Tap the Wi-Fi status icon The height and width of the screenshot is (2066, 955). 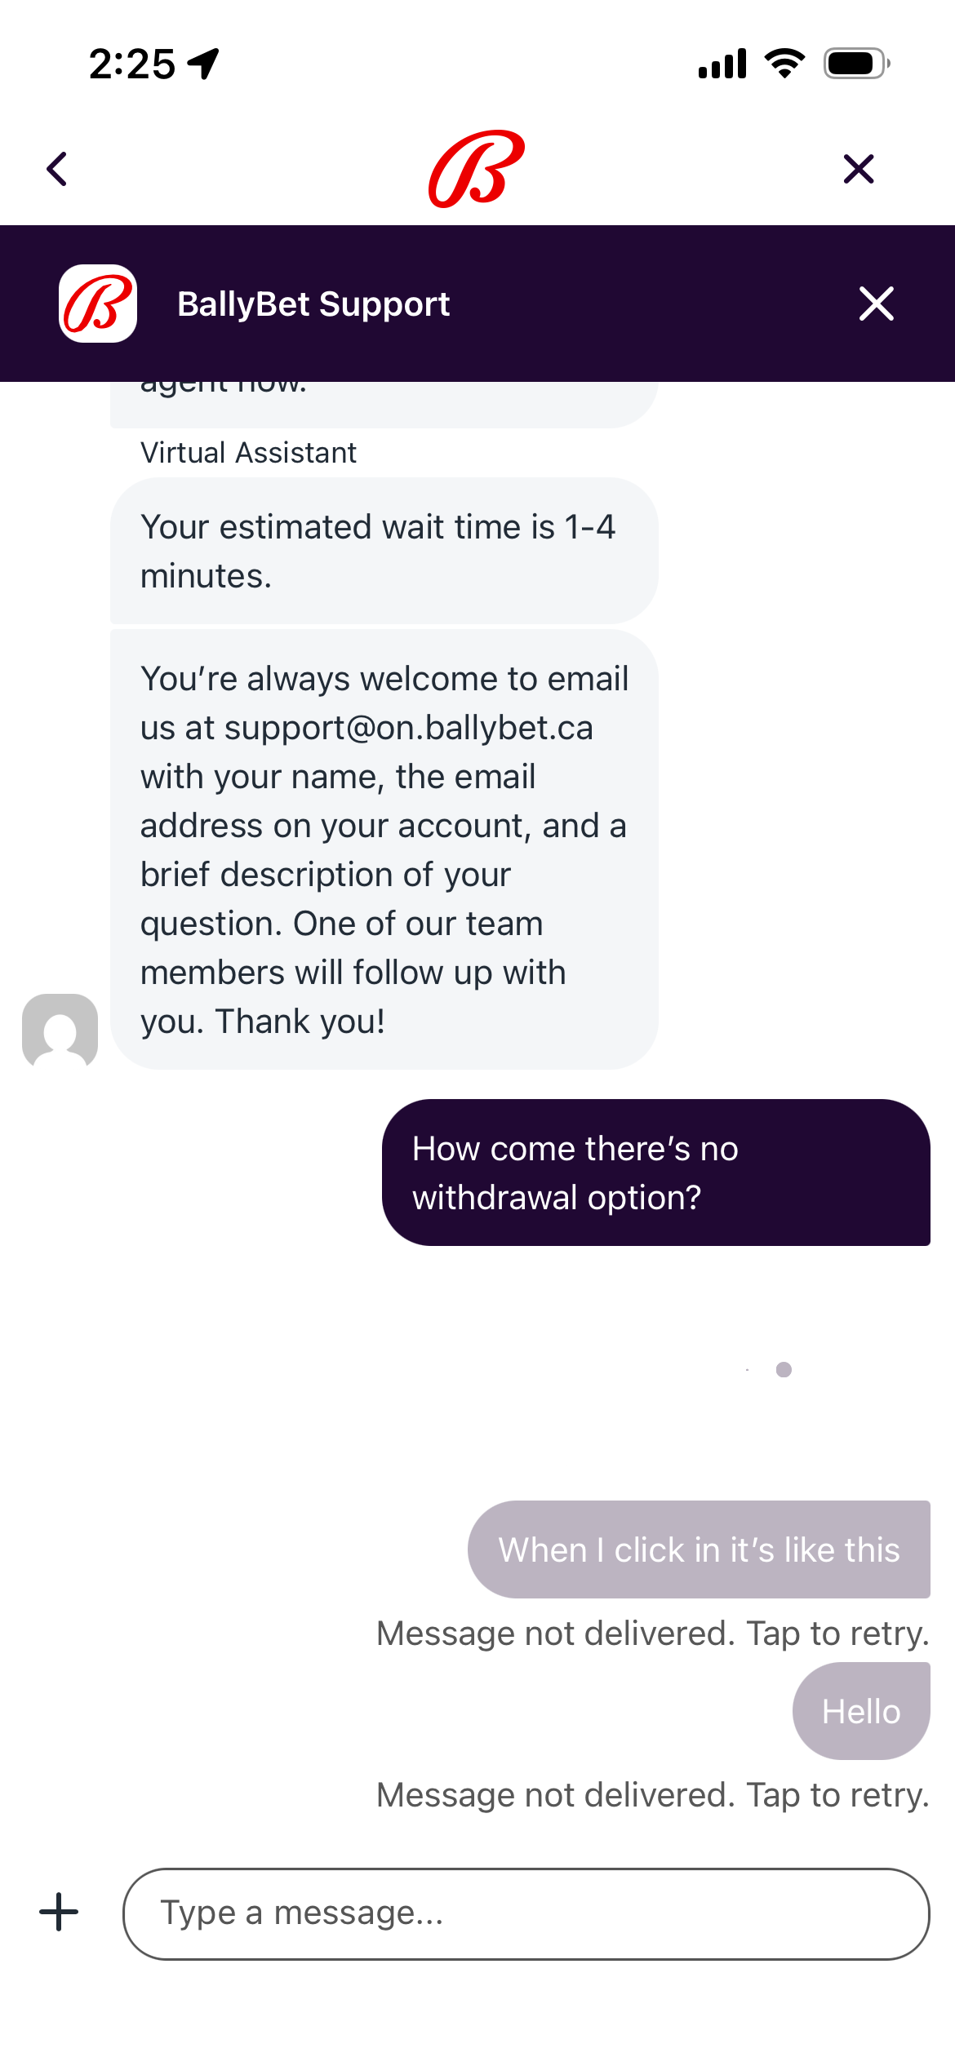tap(784, 64)
